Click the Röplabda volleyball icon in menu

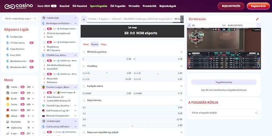point(7,122)
